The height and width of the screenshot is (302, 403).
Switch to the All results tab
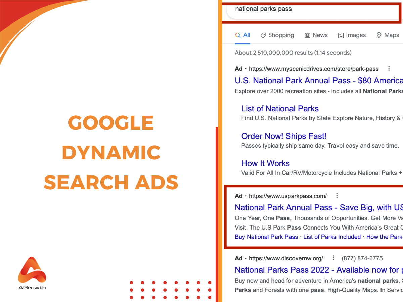click(x=247, y=35)
